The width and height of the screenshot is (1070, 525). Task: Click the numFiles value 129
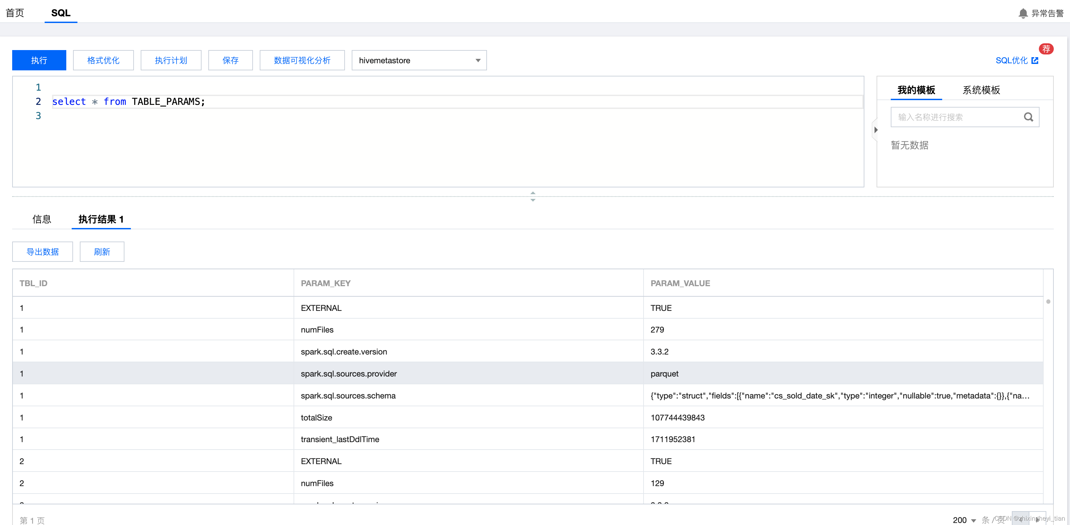657,483
